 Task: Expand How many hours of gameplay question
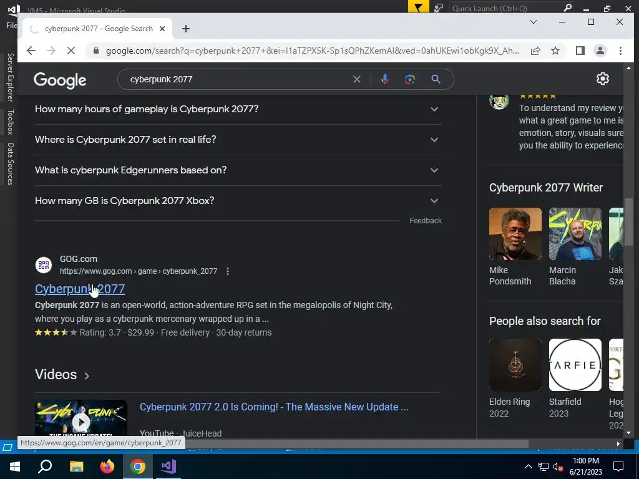click(x=238, y=109)
